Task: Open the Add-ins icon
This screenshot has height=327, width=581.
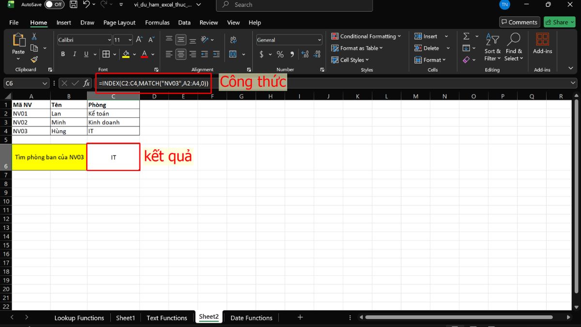Action: (542, 44)
